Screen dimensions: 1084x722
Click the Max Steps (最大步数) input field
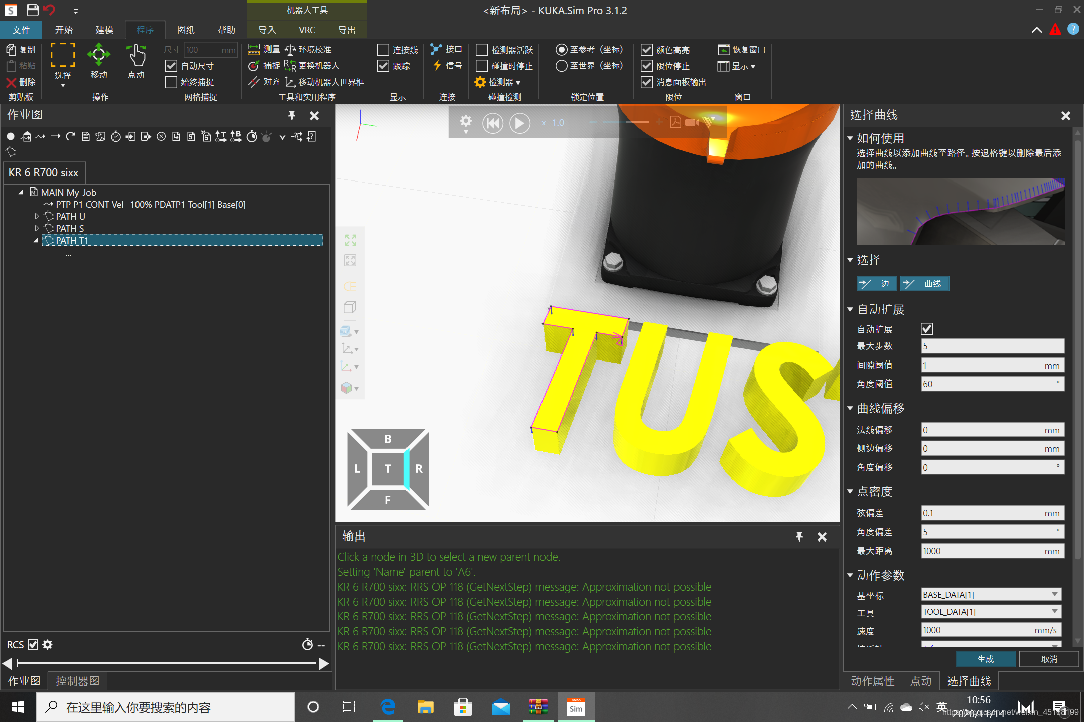point(992,346)
